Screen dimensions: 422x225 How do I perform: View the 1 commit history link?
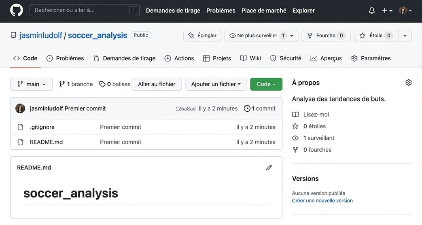[x=260, y=108]
